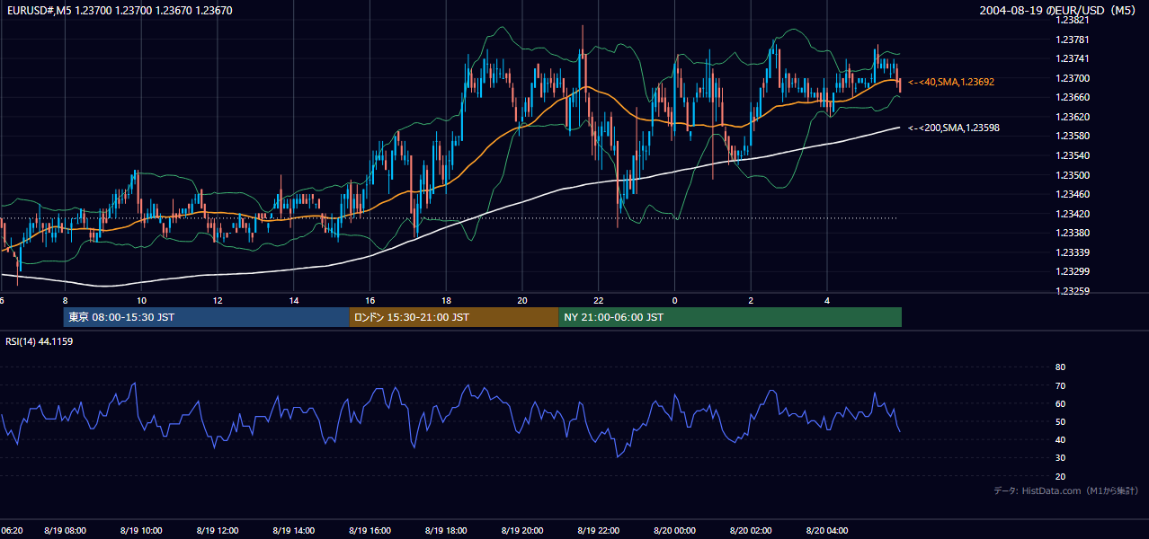Click price axis value 1.23339
Viewport: 1149px width, 539px height.
pos(1072,252)
